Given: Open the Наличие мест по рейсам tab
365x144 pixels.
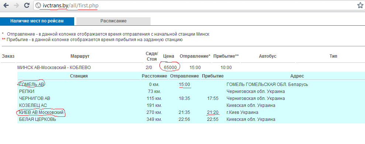Looking at the screenshot, I should tap(37, 21).
